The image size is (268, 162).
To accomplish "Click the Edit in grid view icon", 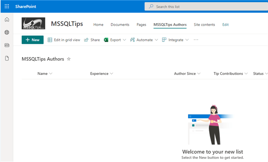I will 50,40.
